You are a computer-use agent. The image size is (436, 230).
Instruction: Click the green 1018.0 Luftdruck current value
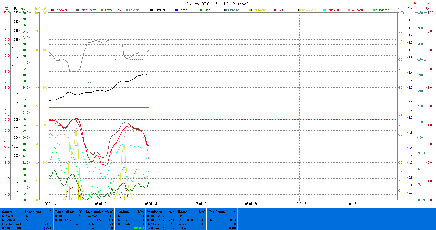tap(138, 228)
